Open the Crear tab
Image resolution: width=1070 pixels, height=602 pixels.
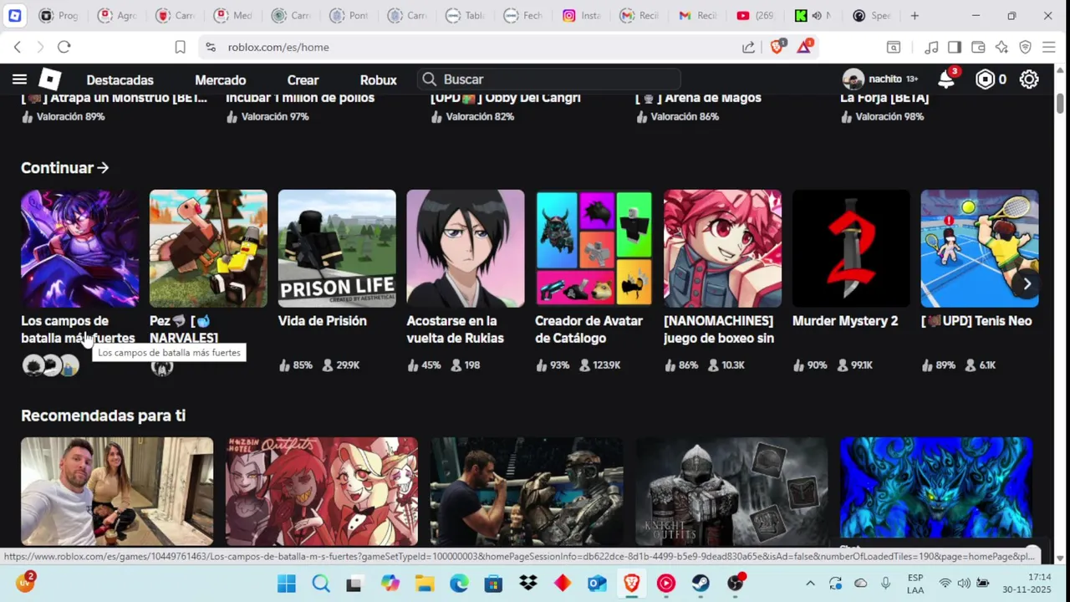pos(303,80)
